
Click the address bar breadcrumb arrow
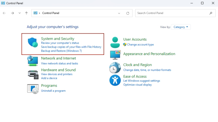point(40,13)
